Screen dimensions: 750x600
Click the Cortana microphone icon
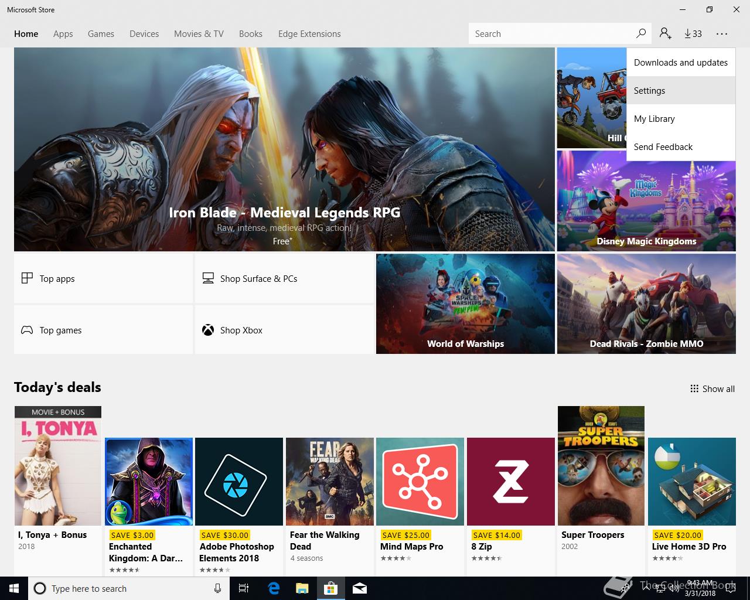click(x=217, y=588)
